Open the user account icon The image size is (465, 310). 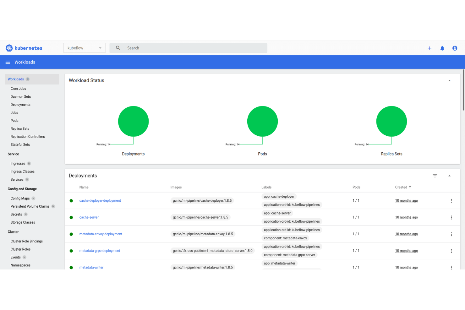(x=455, y=48)
